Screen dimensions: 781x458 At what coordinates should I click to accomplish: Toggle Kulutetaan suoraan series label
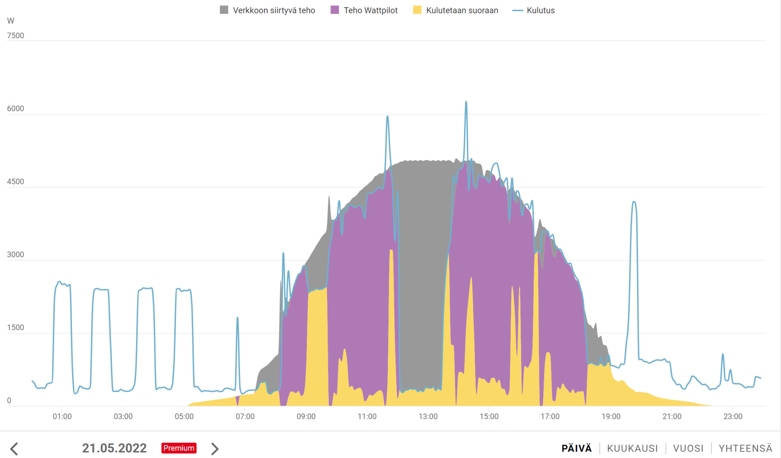click(x=462, y=10)
